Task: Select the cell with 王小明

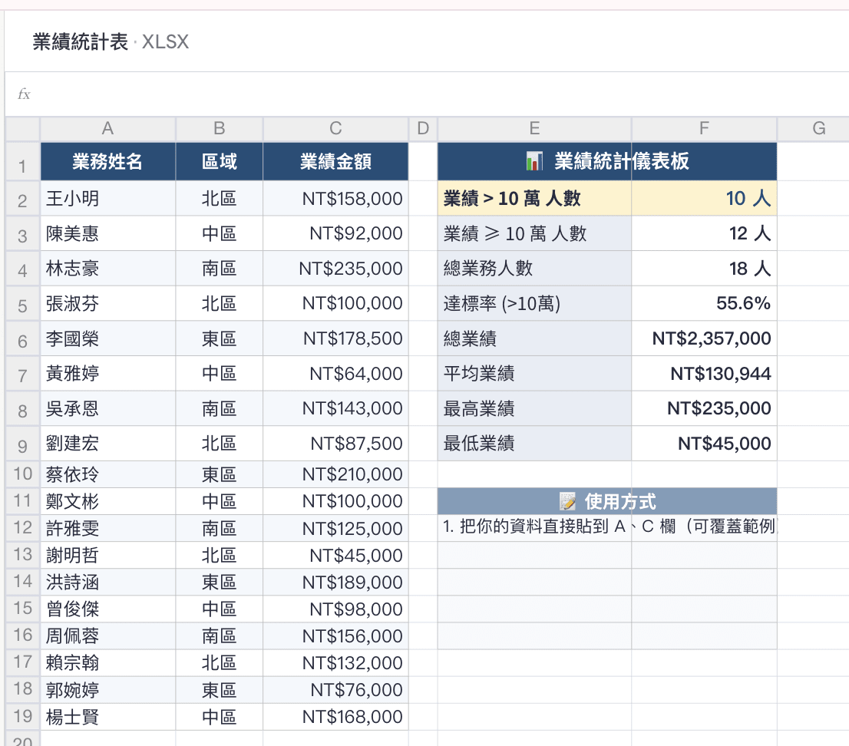Action: (107, 199)
